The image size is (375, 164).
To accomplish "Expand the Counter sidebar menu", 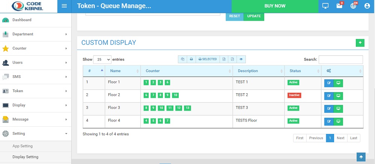I will coord(36,49).
